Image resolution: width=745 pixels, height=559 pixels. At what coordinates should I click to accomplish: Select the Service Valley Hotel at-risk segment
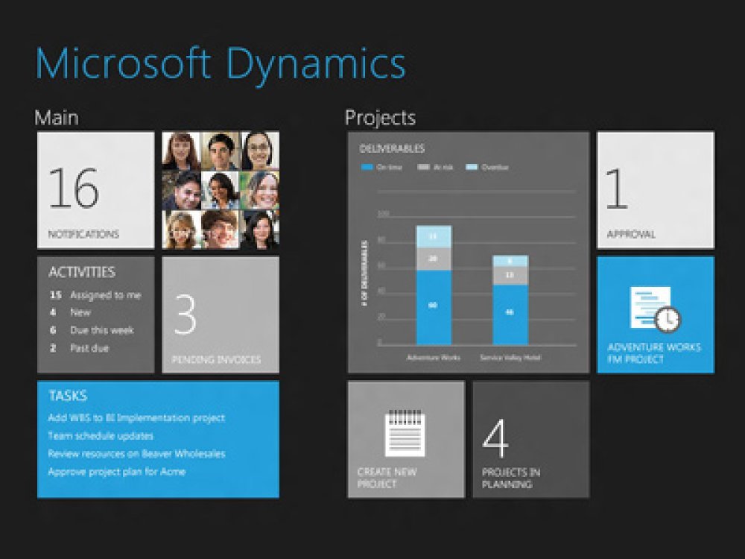(510, 276)
